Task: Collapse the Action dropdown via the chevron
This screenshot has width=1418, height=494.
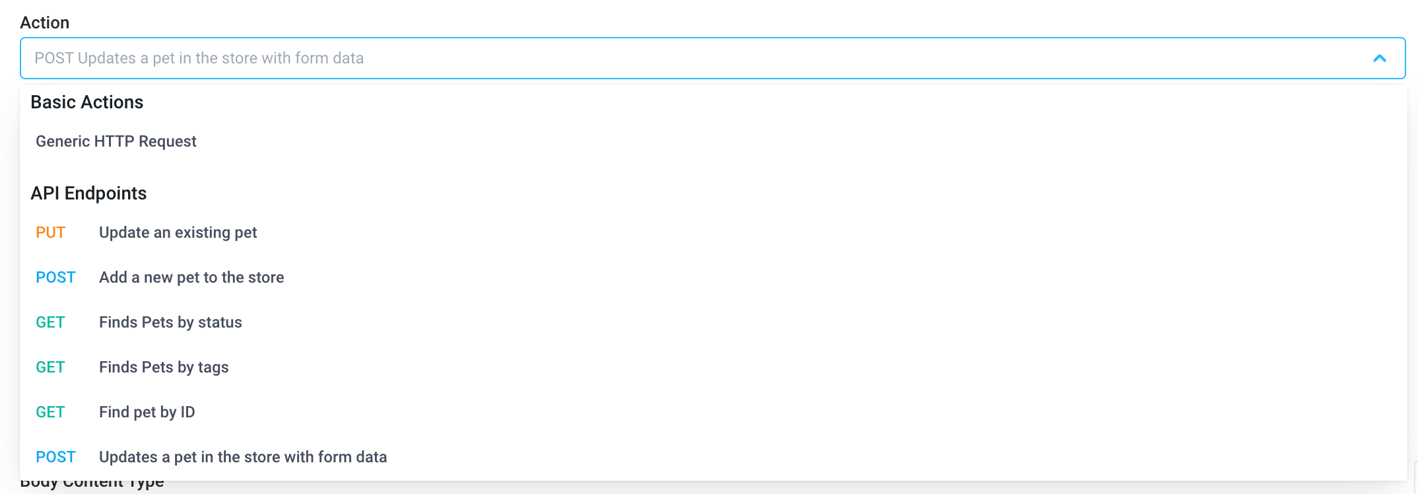Action: click(x=1380, y=58)
